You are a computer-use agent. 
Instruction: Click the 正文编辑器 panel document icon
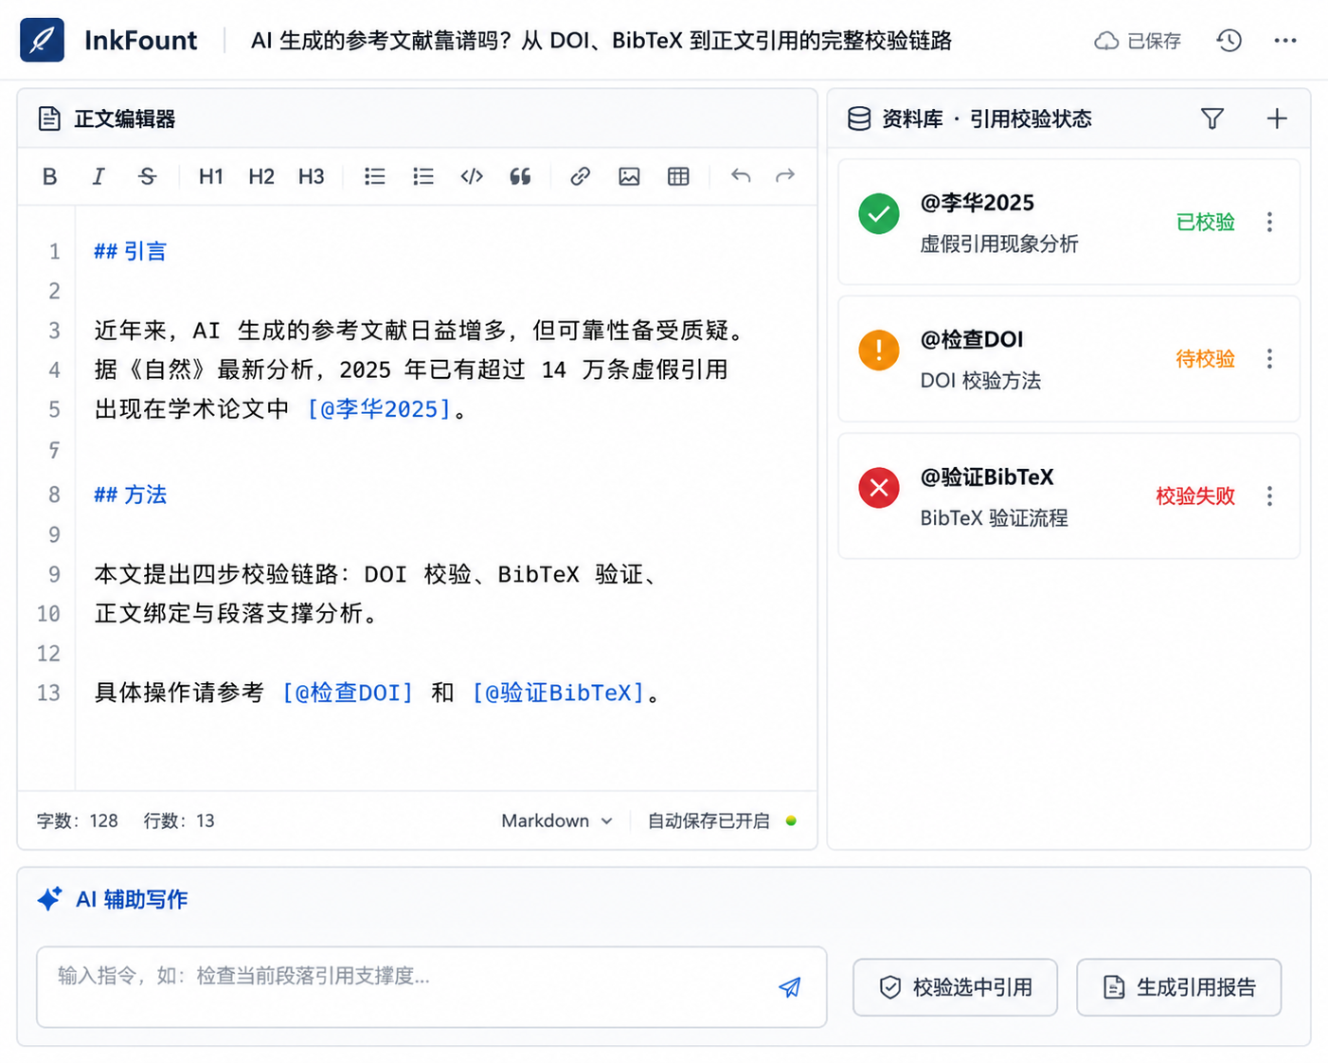49,118
